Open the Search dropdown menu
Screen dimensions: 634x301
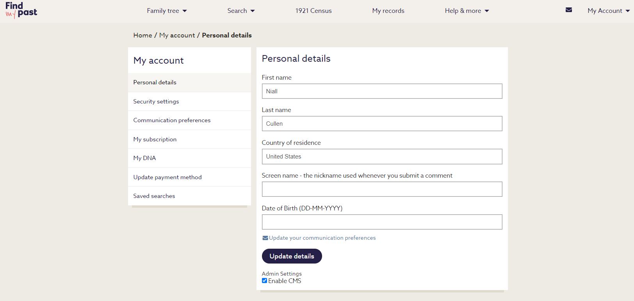[x=241, y=11]
